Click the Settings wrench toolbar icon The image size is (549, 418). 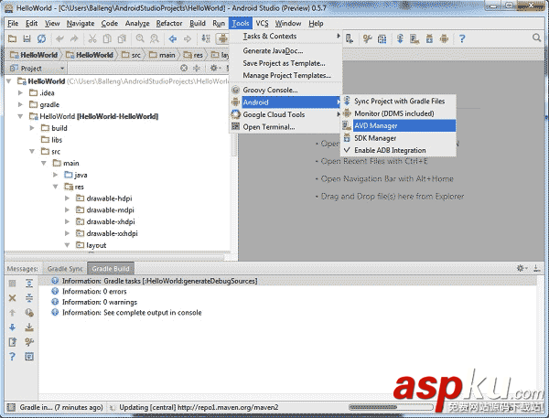tap(367, 38)
